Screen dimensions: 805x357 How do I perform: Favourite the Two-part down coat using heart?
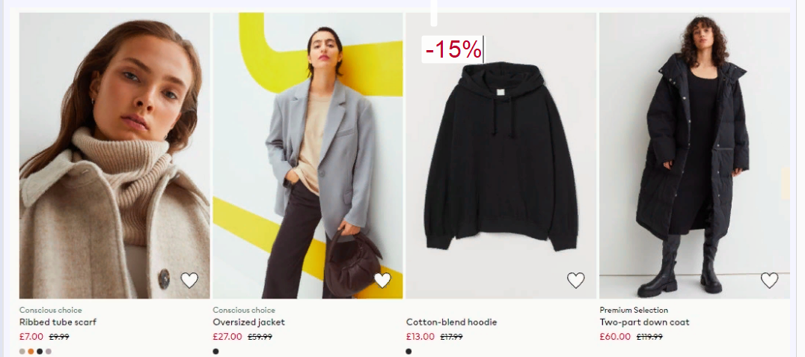click(x=770, y=281)
